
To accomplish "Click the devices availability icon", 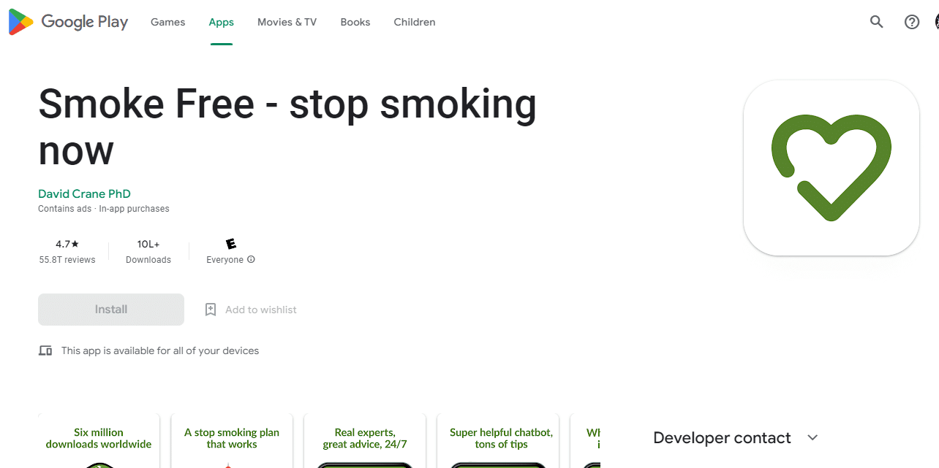I will coord(45,351).
